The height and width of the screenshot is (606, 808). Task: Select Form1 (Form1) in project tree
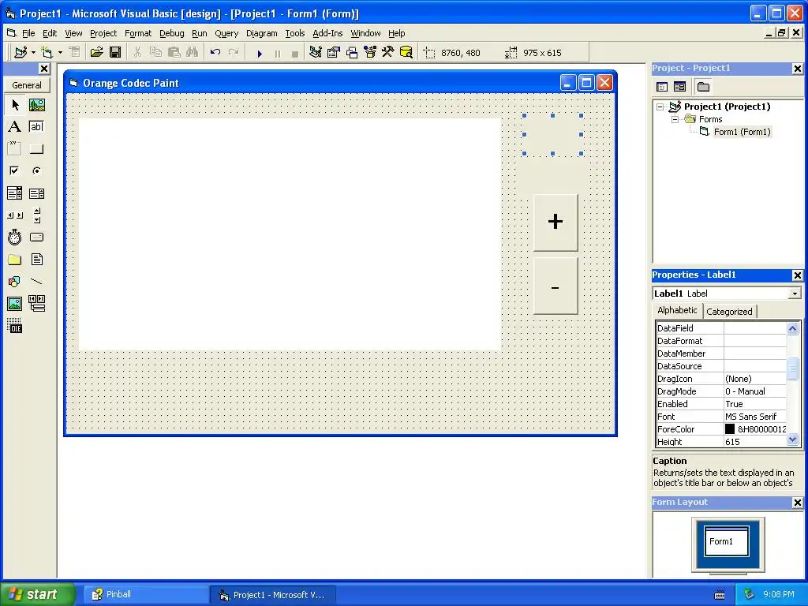point(742,132)
